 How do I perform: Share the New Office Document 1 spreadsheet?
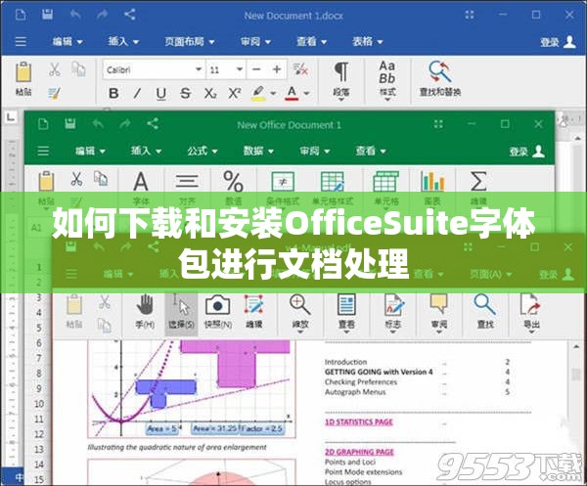[x=153, y=123]
